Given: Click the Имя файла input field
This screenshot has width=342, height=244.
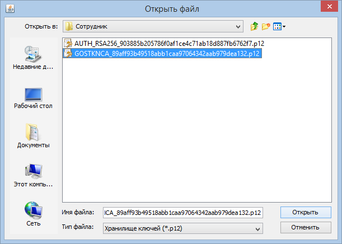Looking at the screenshot, I should click(x=182, y=213).
